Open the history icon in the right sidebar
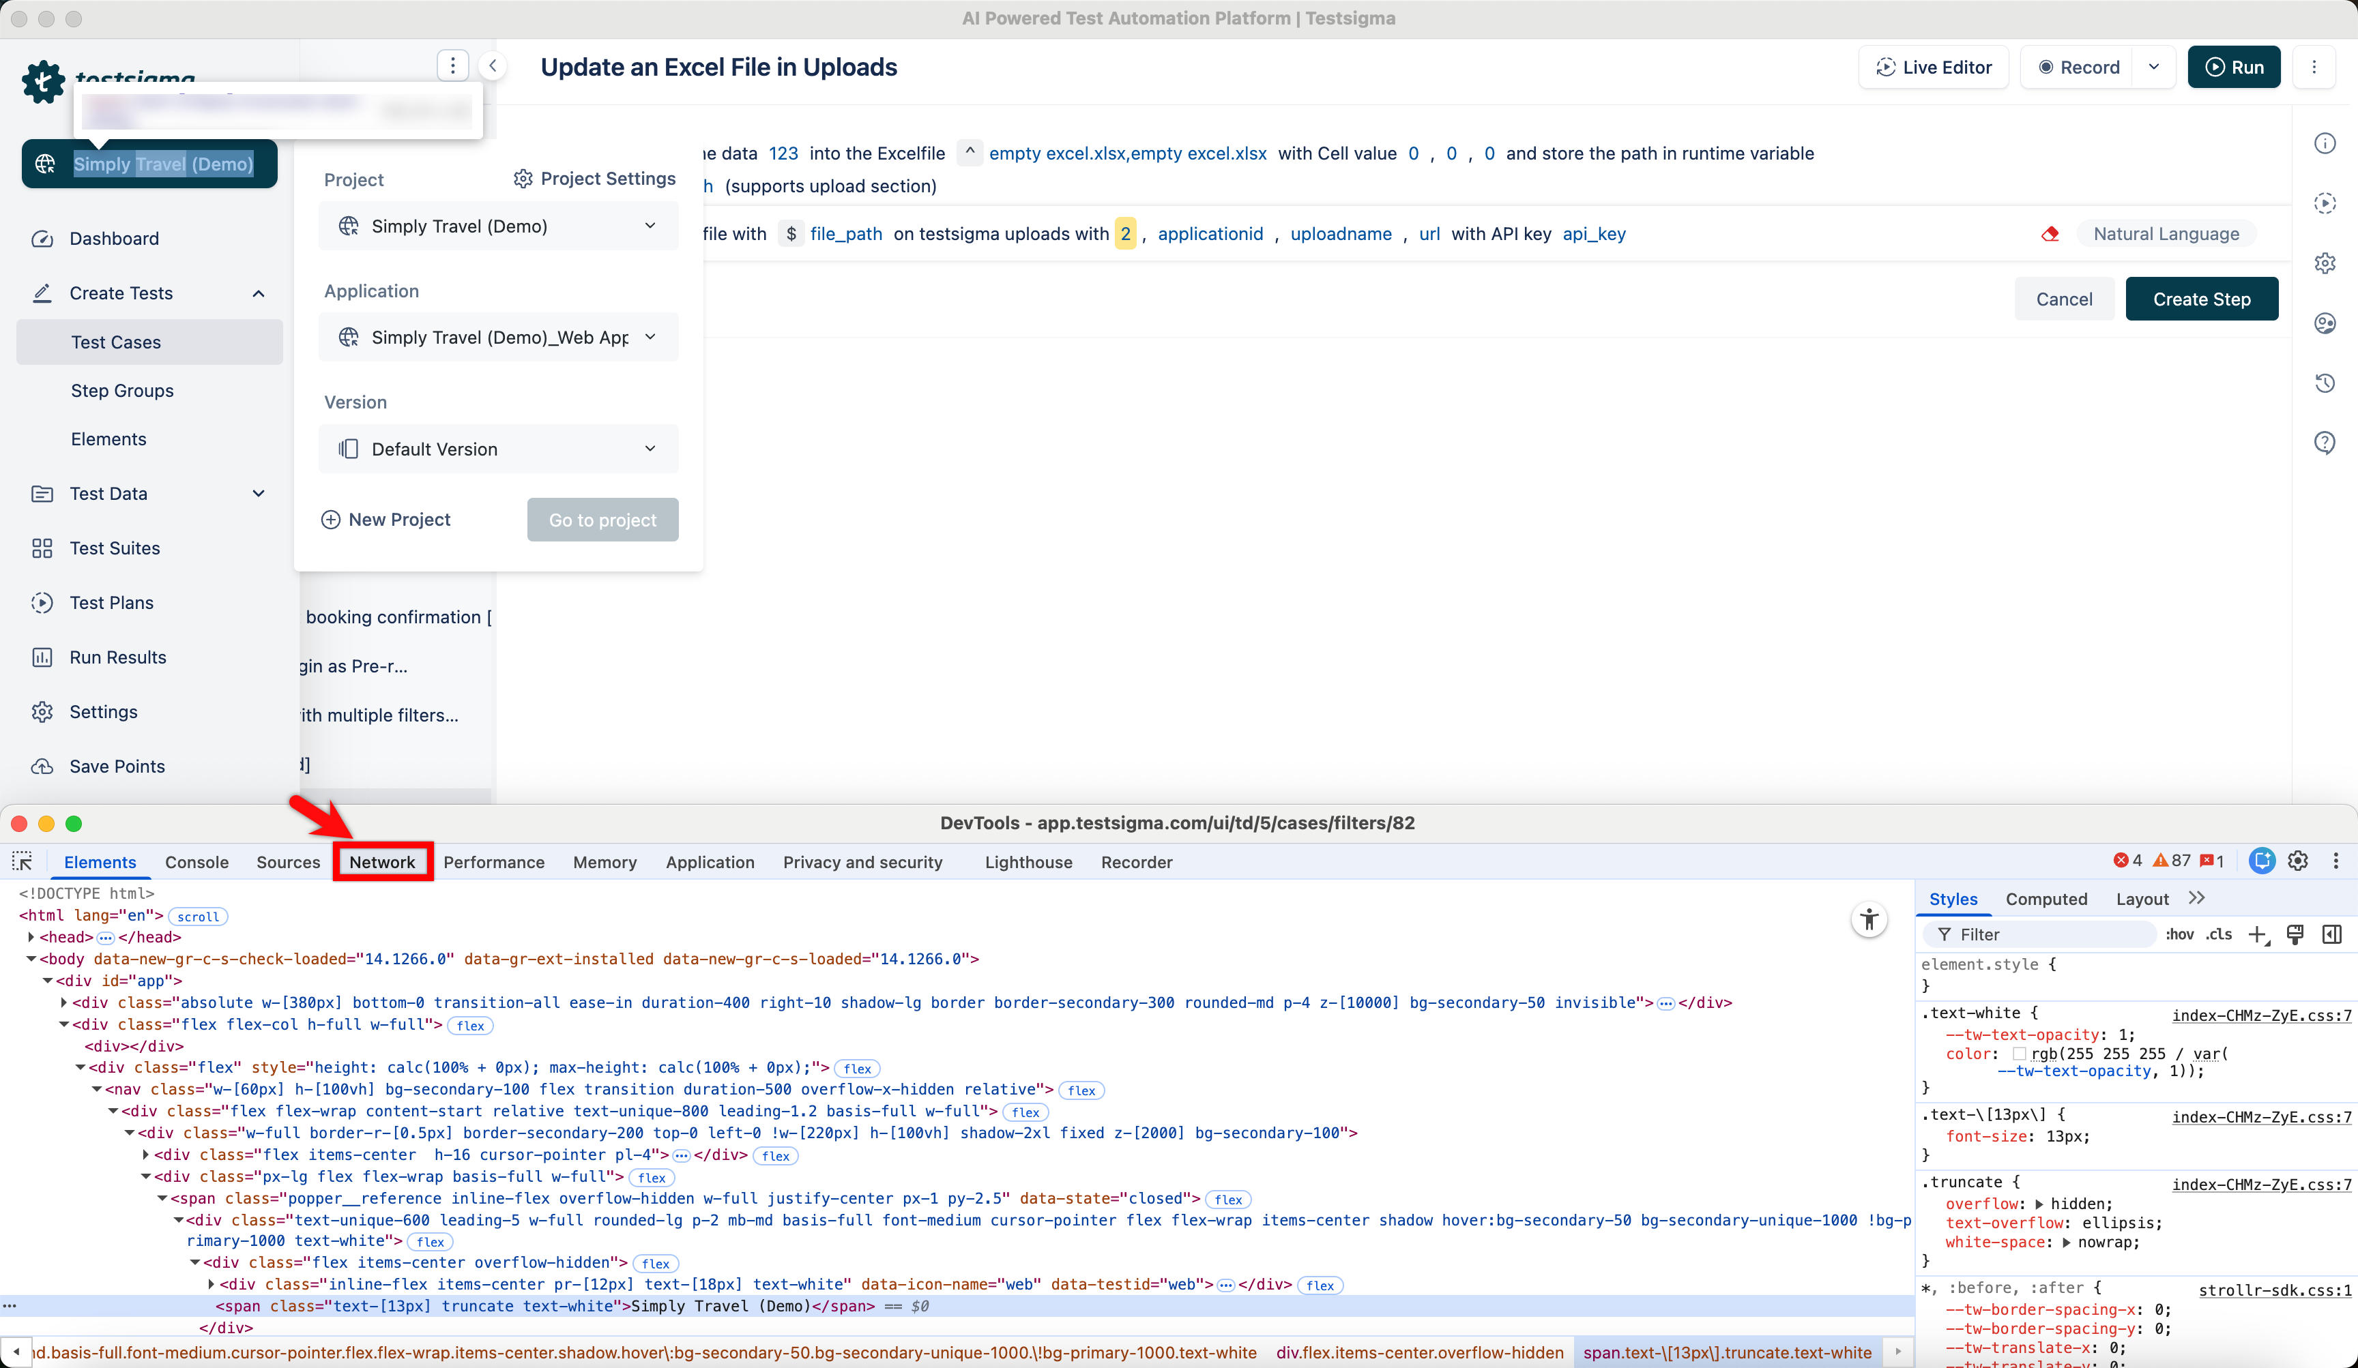2358x1368 pixels. pyautogui.click(x=2325, y=383)
